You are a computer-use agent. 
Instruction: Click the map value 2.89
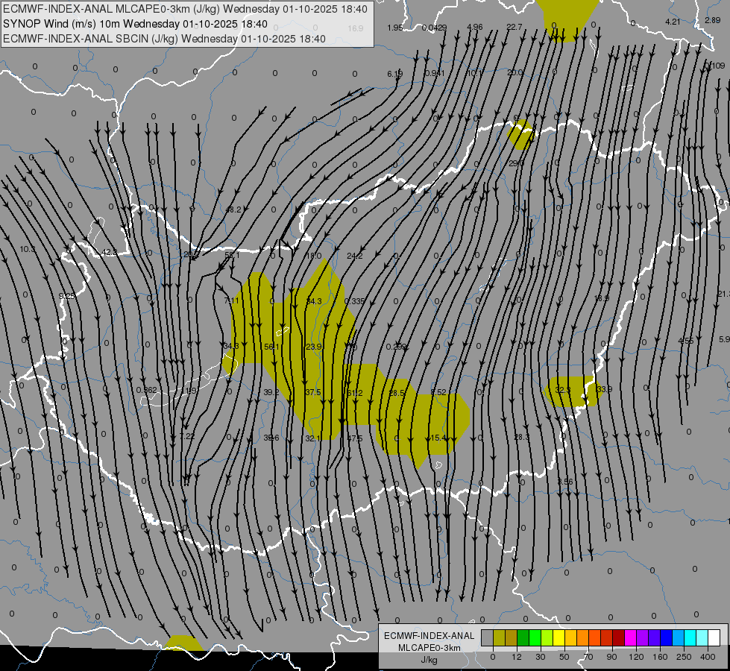(712, 20)
